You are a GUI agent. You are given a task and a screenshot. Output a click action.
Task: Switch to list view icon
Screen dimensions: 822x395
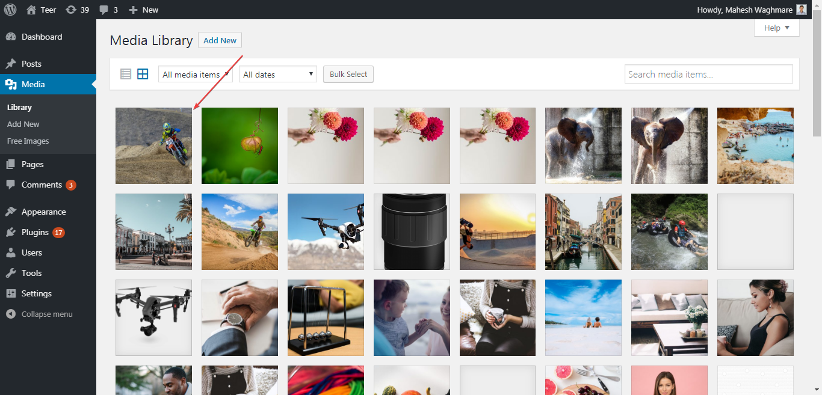126,74
